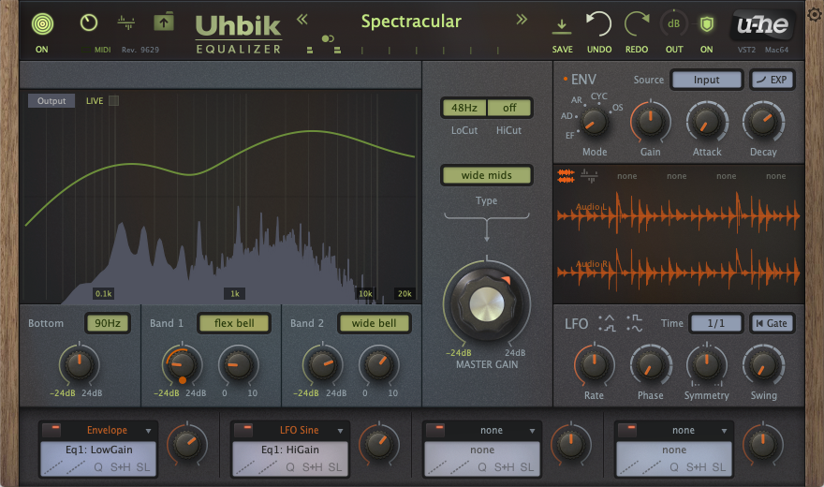Toggle the fourth modulation slot enable button

point(627,430)
